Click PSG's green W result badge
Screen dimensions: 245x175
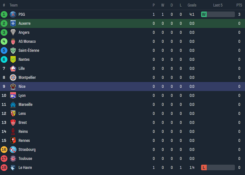[x=204, y=14]
